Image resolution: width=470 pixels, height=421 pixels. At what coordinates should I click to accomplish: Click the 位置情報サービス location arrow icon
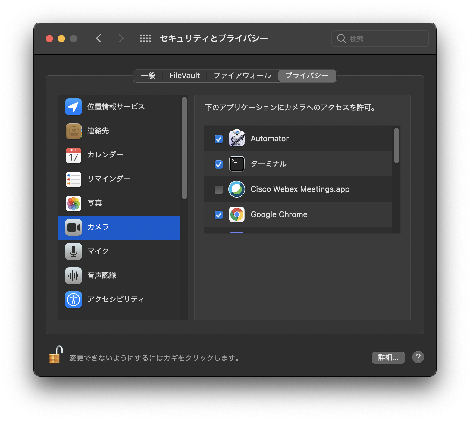coord(74,107)
